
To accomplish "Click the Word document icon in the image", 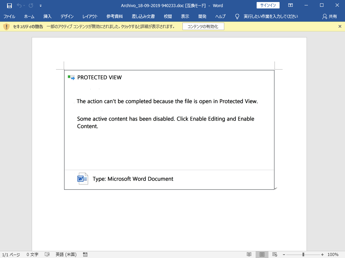I will (x=83, y=178).
